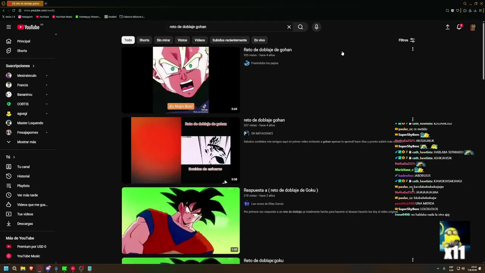This screenshot has width=485, height=273.
Task: Open the Fresajapomex subscription channel
Action: (x=28, y=132)
